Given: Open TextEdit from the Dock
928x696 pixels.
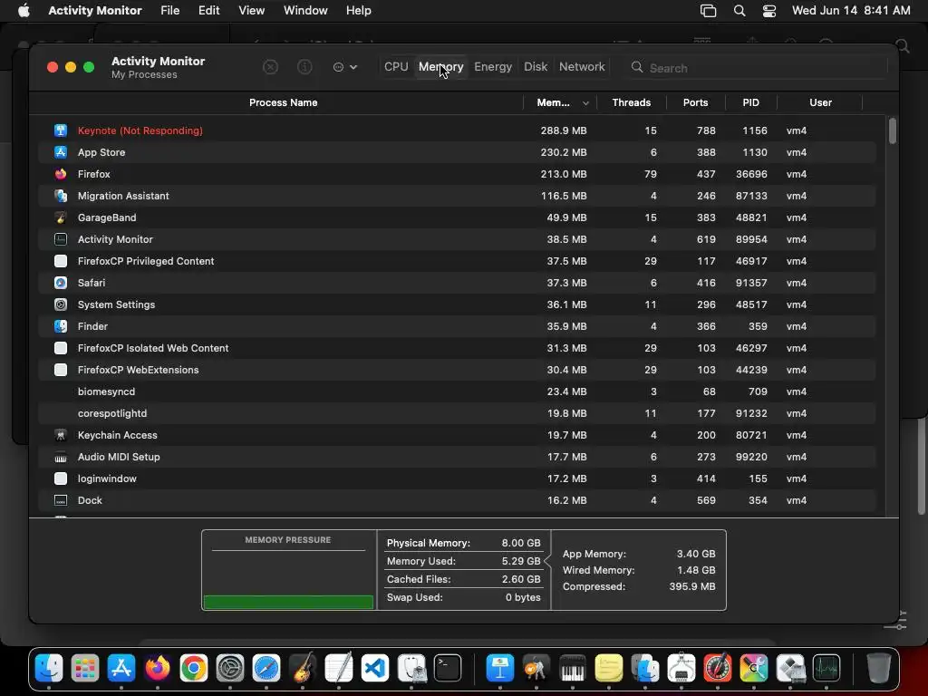Looking at the screenshot, I should (339, 668).
